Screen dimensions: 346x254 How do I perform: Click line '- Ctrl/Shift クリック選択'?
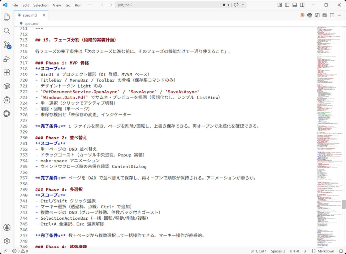(x=65, y=201)
